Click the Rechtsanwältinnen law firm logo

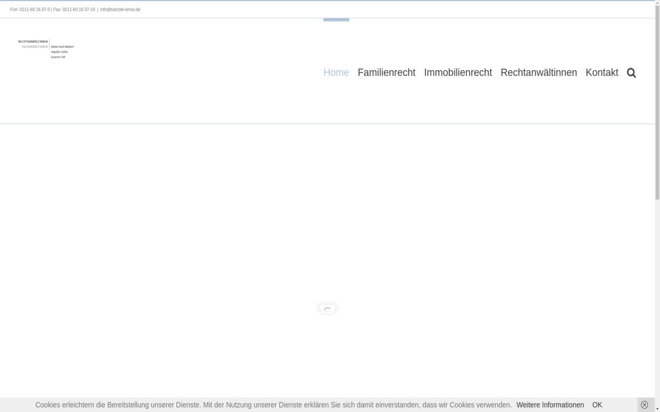(46, 49)
